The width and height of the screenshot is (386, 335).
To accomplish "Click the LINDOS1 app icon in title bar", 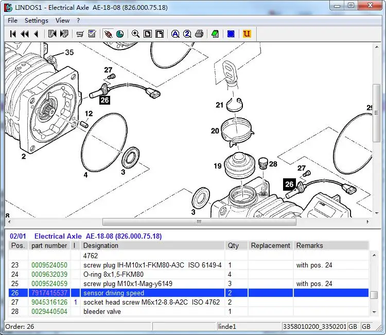I will click(8, 8).
